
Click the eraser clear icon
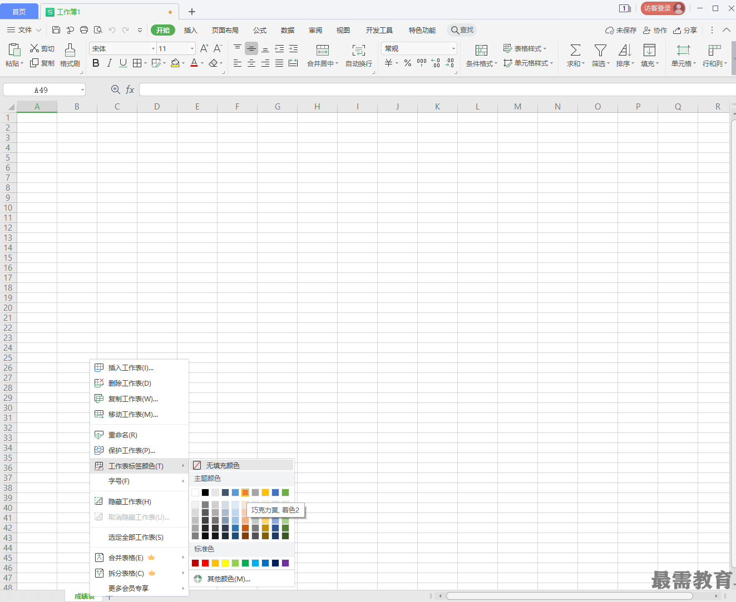tap(213, 63)
